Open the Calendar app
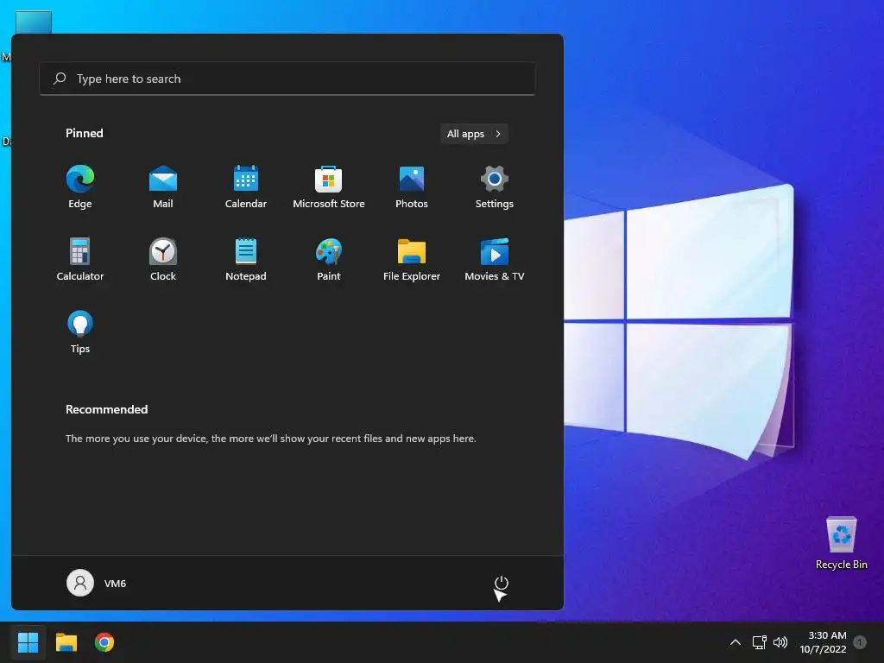 [x=246, y=186]
